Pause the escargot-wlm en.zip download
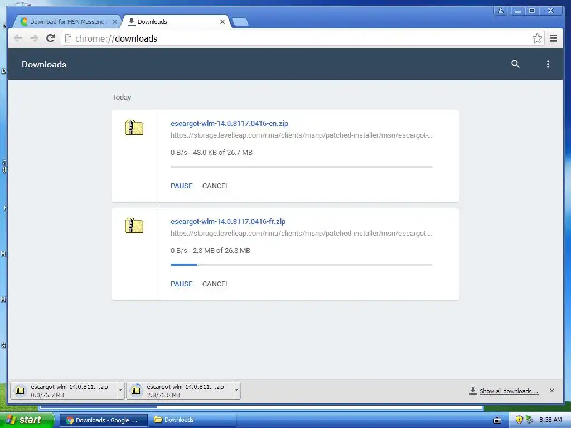The height and width of the screenshot is (428, 571). 181,186
